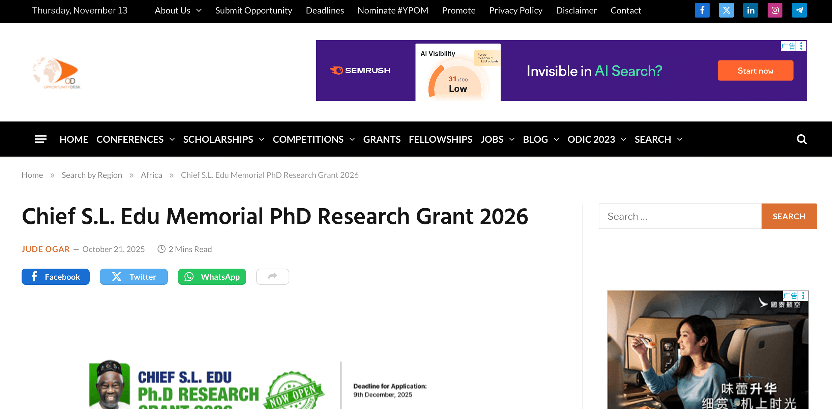The image size is (832, 409).
Task: Switch to the GRANTS menu item
Action: (382, 139)
